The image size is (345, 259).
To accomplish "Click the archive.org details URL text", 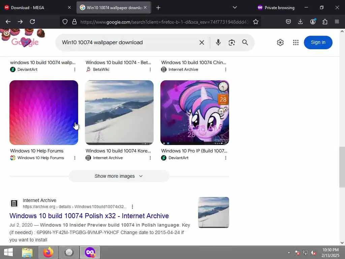I will [x=74, y=207].
